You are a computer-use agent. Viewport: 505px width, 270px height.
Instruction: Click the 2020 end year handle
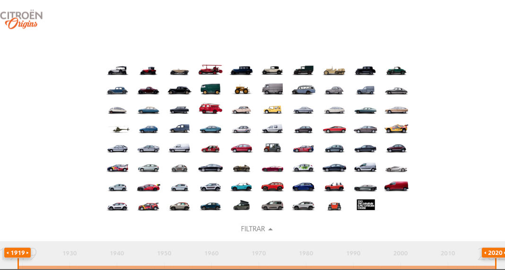(495, 253)
